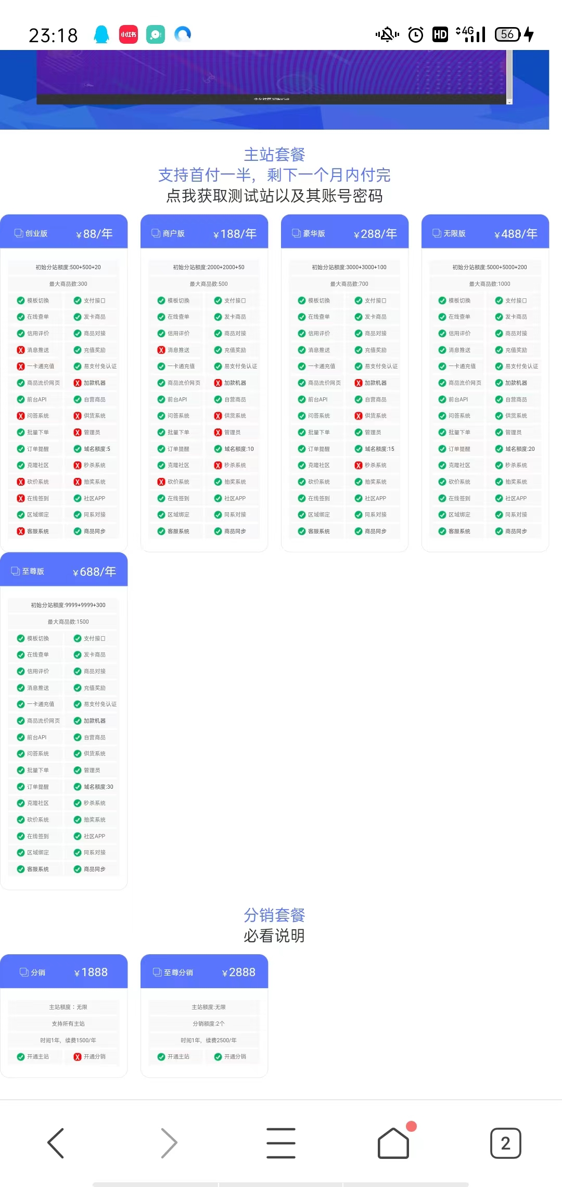
Task: Tap the copy icon beside 无限版
Action: [x=437, y=233]
